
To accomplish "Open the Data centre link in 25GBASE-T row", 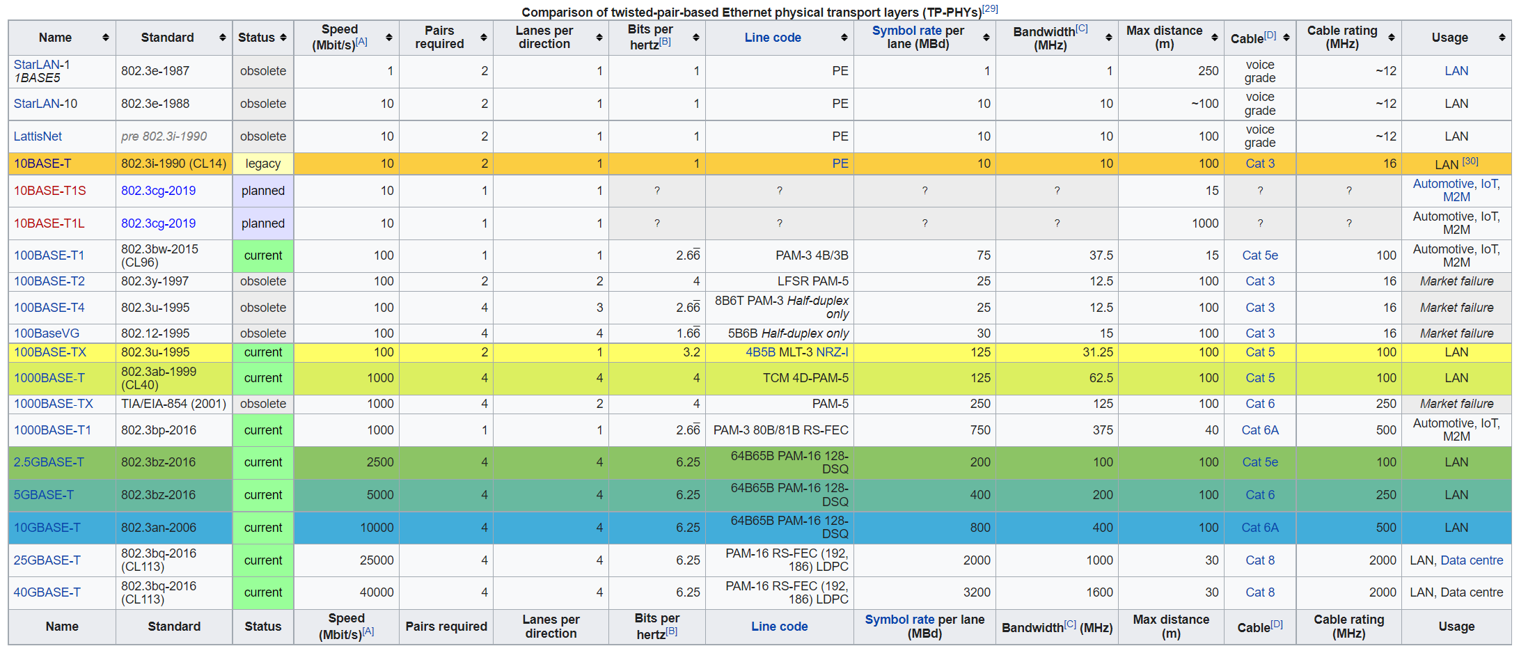I will [1472, 560].
